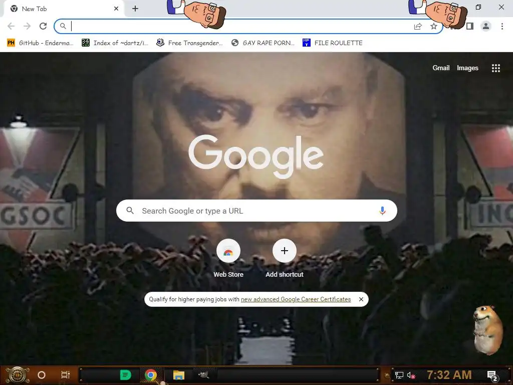Bookmark this tab with the star icon
Image resolution: width=513 pixels, height=385 pixels.
pyautogui.click(x=434, y=26)
